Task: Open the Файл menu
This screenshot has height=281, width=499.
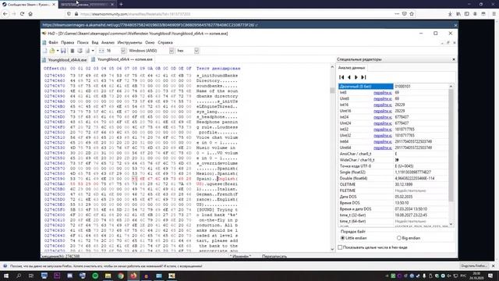Action: pos(53,42)
